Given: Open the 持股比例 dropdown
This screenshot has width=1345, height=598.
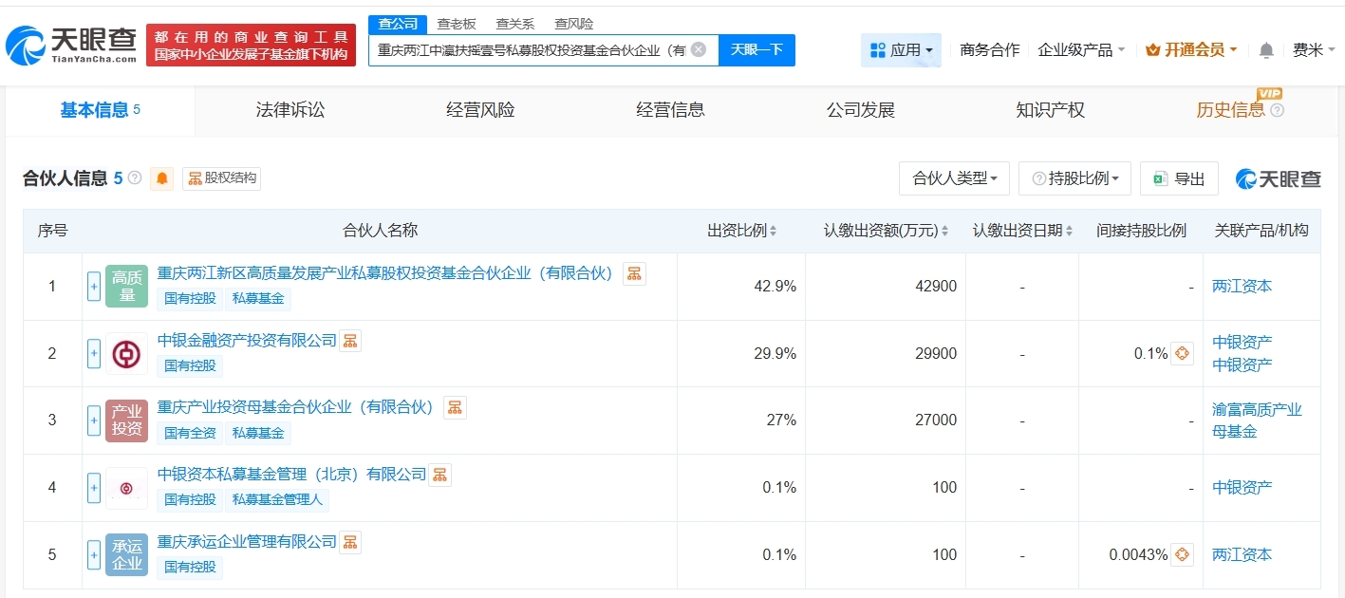Looking at the screenshot, I should [x=1074, y=178].
